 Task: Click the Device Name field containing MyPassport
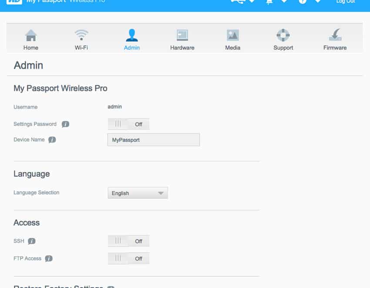pos(154,140)
